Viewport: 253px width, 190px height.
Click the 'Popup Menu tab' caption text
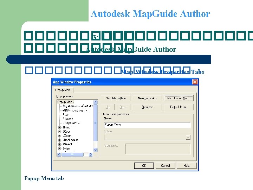point(44,178)
